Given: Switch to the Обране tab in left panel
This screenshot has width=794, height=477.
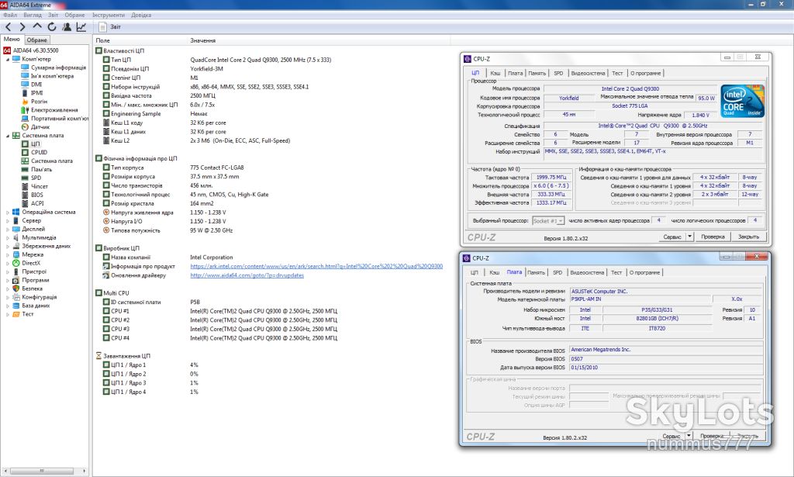Looking at the screenshot, I should [37, 40].
